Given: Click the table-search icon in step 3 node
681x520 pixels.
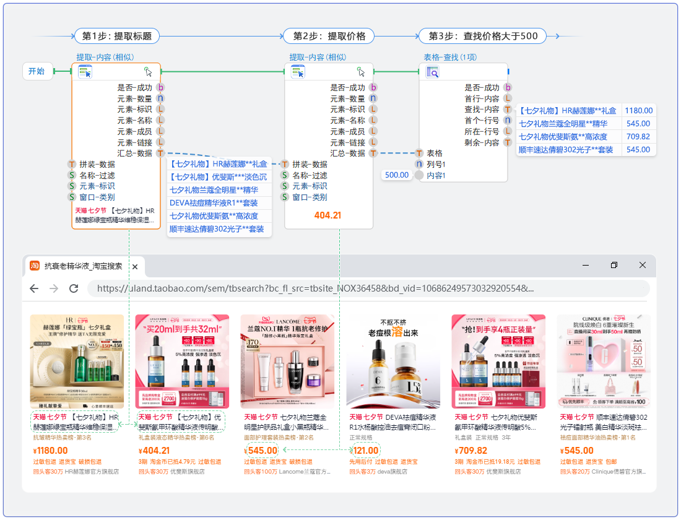Looking at the screenshot, I should pos(432,72).
